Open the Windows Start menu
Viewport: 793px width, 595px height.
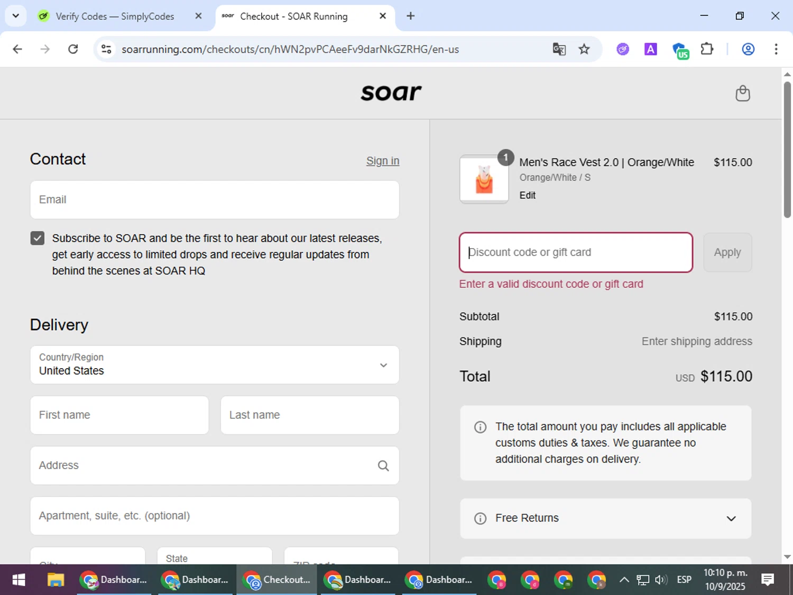[x=19, y=580]
